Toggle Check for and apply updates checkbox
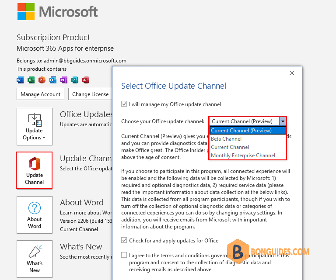The height and width of the screenshot is (280, 336). click(124, 240)
